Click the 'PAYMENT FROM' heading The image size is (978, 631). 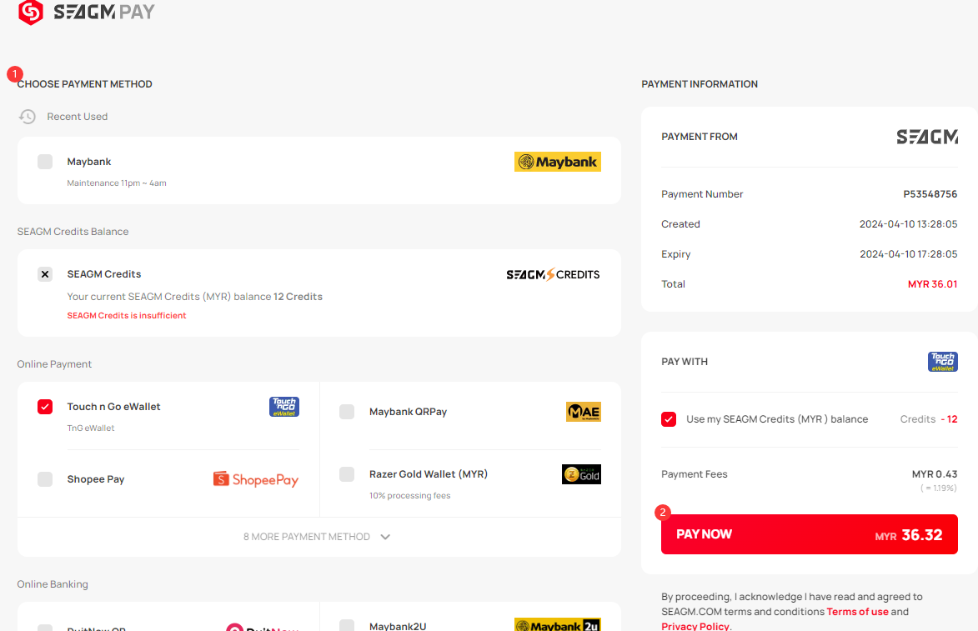click(x=700, y=137)
